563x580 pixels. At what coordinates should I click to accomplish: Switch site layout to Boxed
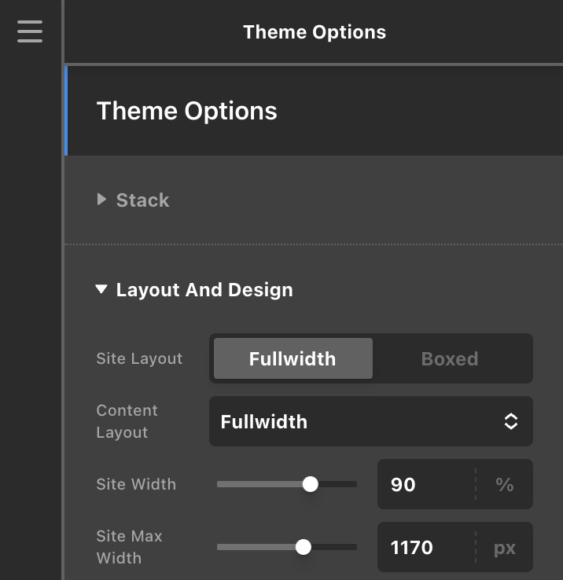450,358
